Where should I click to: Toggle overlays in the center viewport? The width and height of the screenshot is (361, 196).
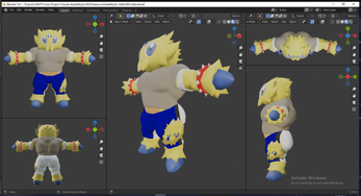click(x=209, y=22)
